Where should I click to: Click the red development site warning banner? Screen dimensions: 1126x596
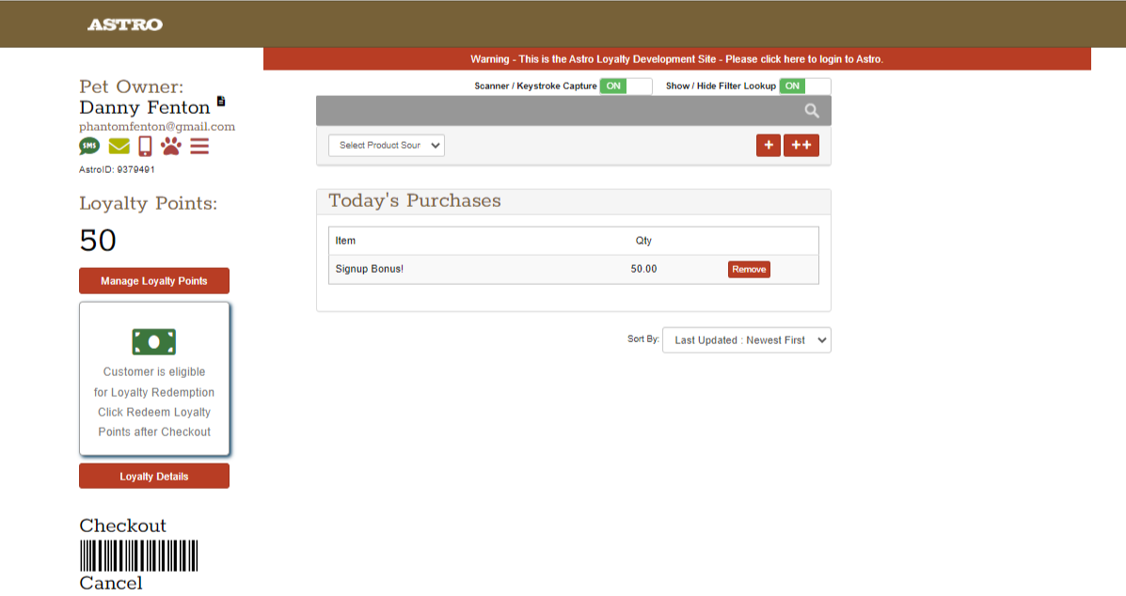[x=676, y=59]
